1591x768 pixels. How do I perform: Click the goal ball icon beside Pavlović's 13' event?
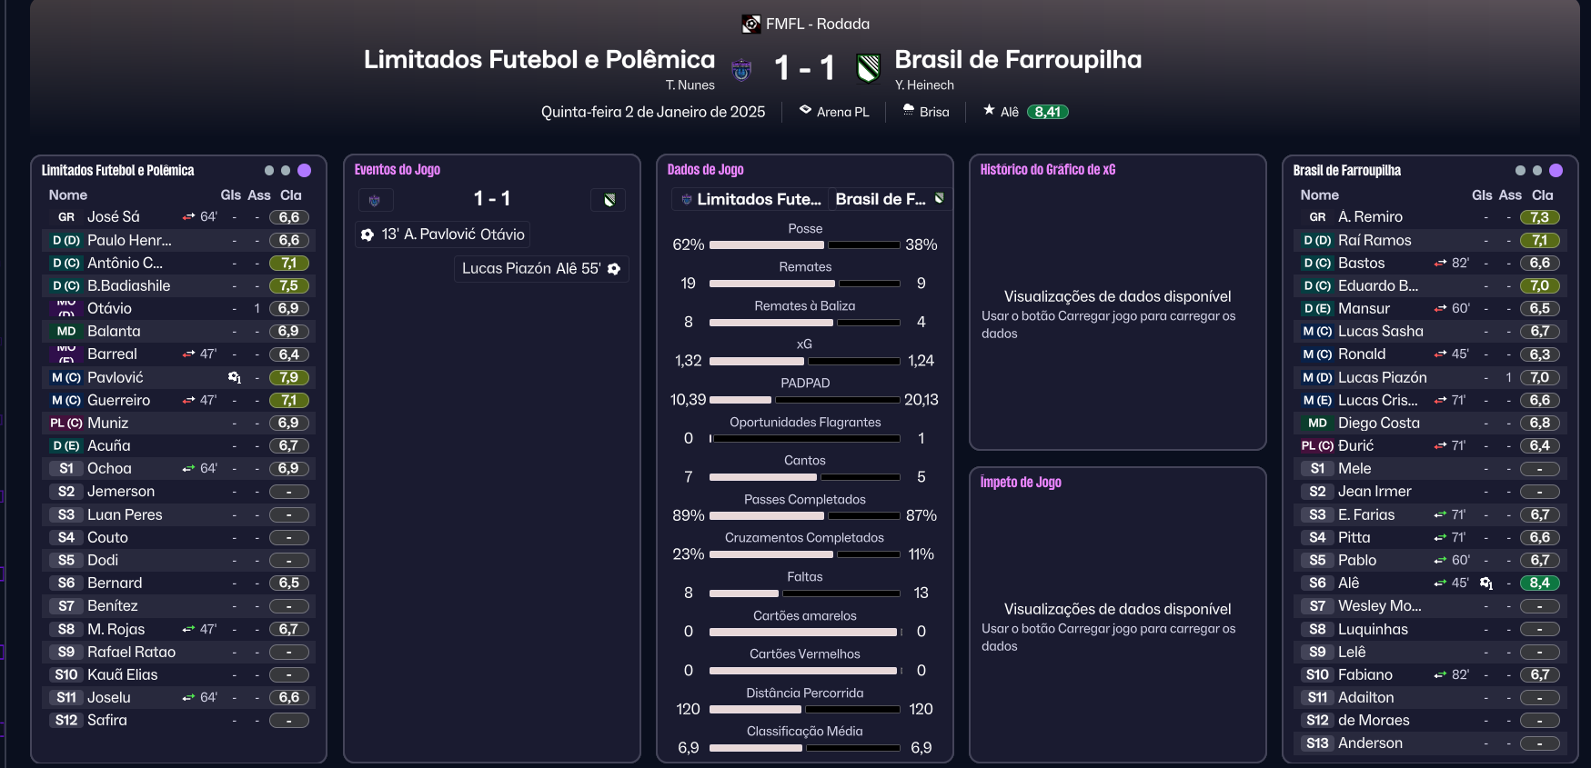pyautogui.click(x=367, y=234)
